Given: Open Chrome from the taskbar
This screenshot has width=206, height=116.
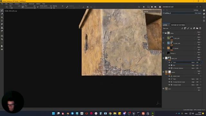Looking at the screenshot, I should pyautogui.click(x=110, y=113).
